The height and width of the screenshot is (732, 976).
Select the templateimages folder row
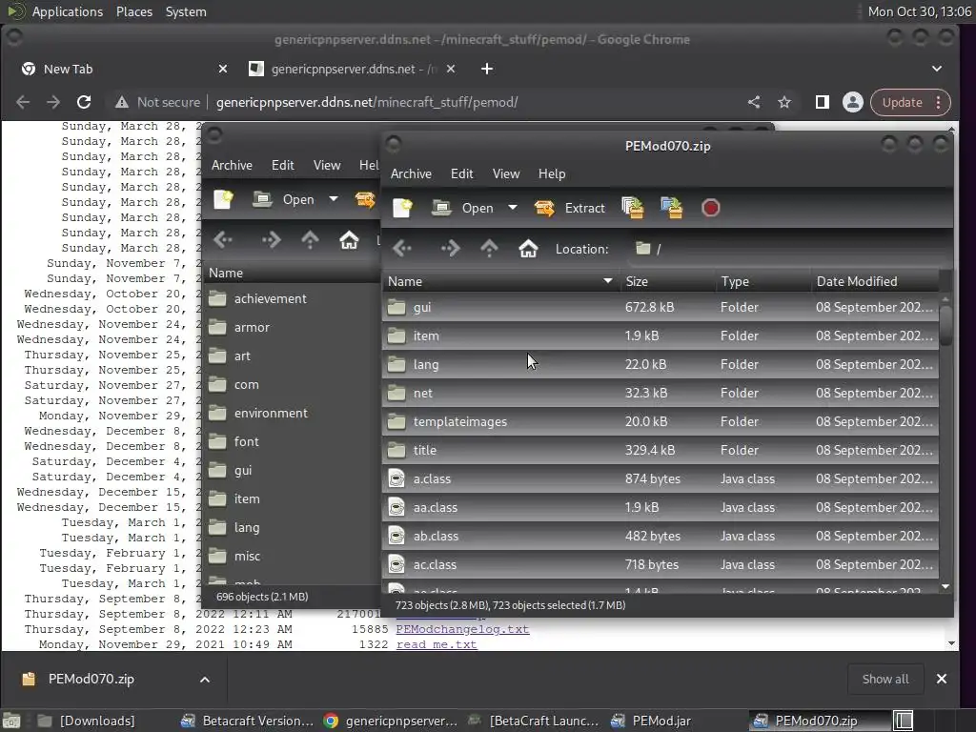pos(660,422)
